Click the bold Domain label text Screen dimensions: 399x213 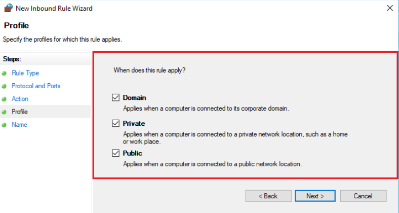(x=134, y=97)
